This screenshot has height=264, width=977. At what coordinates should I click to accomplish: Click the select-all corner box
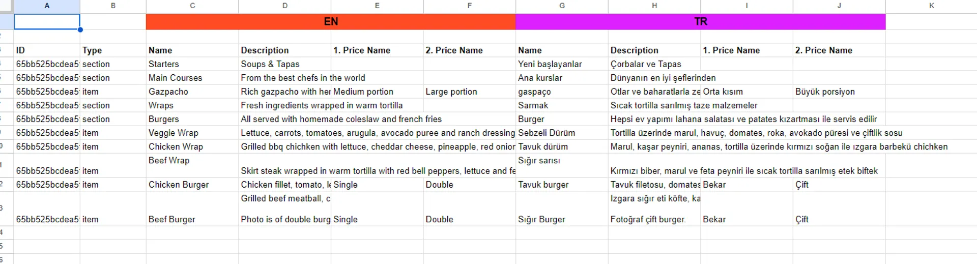tap(7, 6)
